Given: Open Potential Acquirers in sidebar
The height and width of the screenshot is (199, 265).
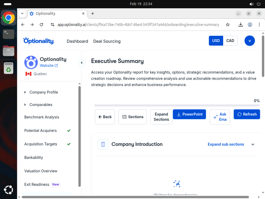Looking at the screenshot, I should [40, 130].
